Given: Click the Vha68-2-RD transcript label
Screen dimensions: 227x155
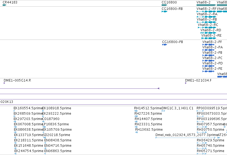Looking at the screenshot, I should [x=211, y=30].
